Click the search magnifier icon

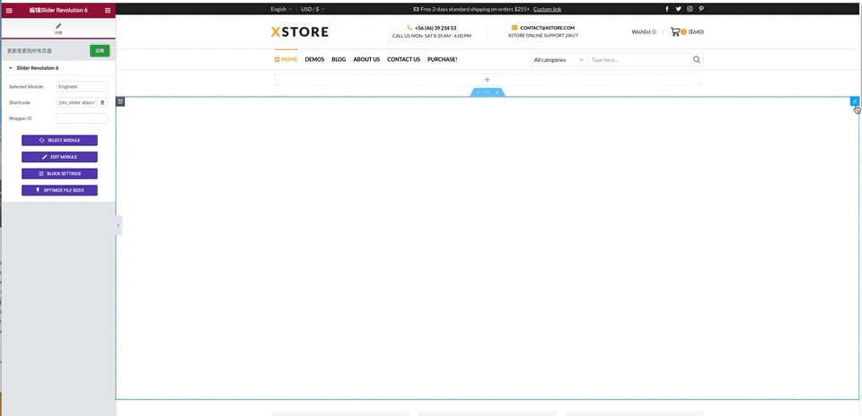[697, 60]
